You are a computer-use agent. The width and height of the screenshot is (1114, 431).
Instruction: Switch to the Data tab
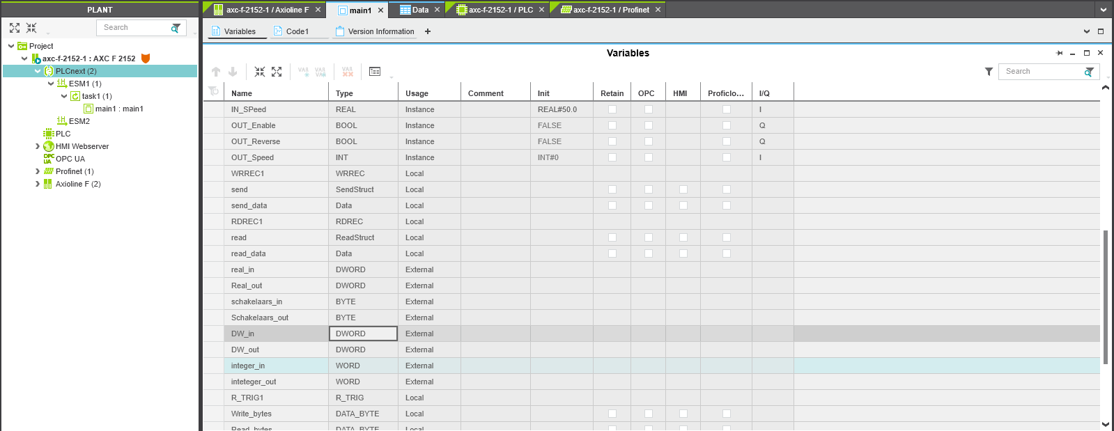tap(421, 10)
